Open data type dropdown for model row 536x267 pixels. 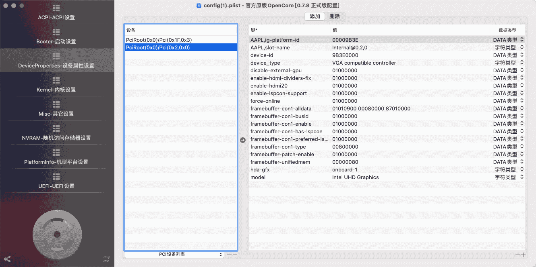tap(522, 177)
